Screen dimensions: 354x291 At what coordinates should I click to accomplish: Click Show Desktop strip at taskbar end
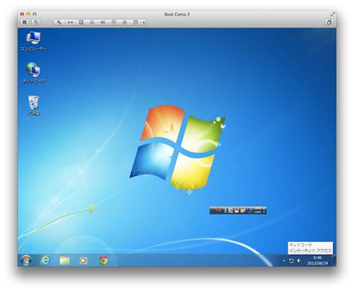coord(334,260)
